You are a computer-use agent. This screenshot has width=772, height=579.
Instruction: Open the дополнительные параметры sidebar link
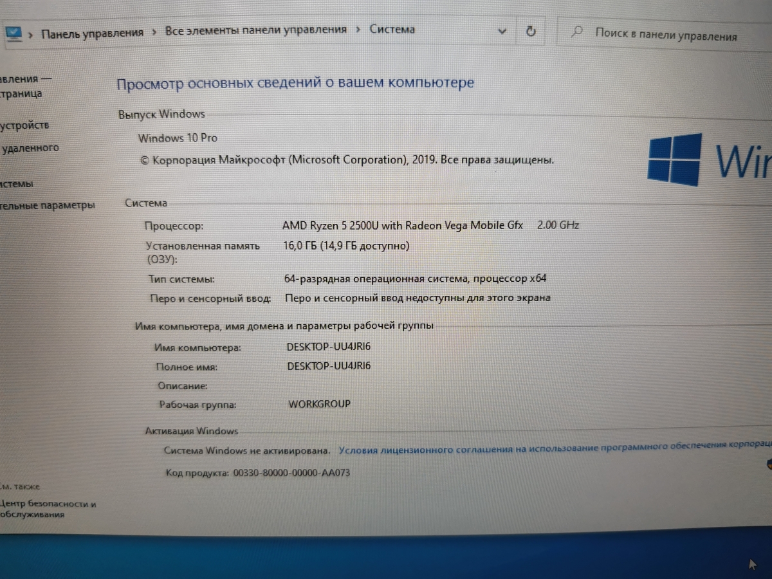pyautogui.click(x=47, y=205)
